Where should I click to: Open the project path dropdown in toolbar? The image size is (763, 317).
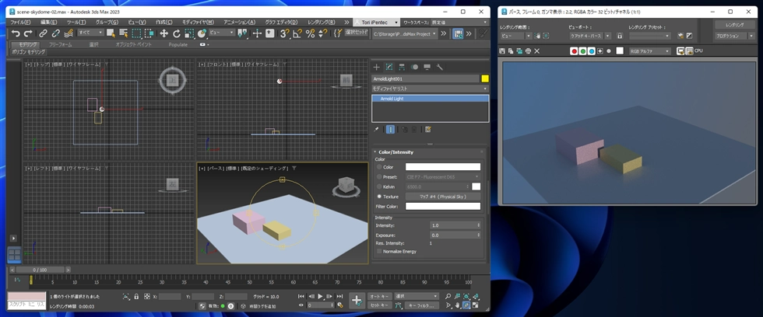pyautogui.click(x=405, y=34)
